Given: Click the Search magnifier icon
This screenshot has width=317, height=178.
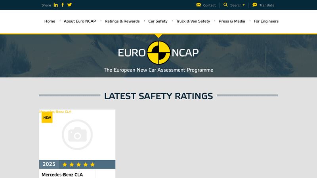Looking at the screenshot, I should tap(225, 5).
